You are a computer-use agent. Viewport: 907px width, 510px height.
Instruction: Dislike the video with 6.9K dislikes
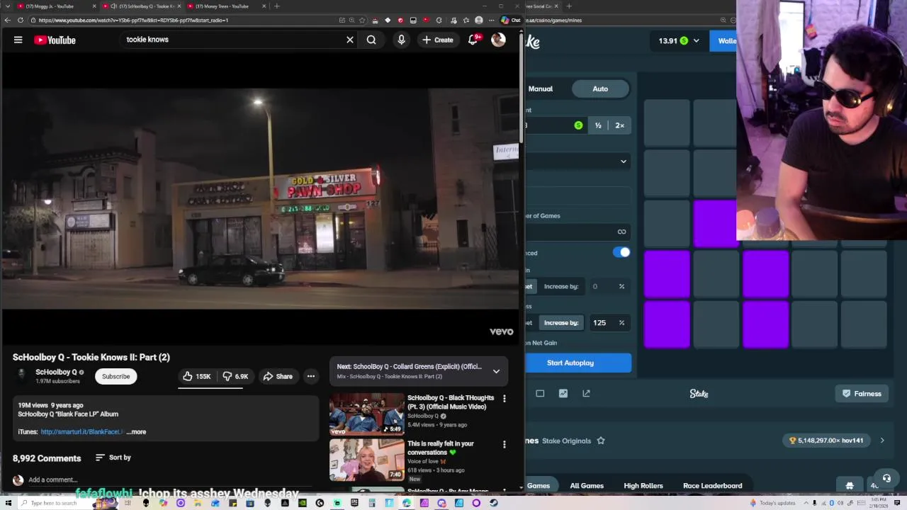235,376
